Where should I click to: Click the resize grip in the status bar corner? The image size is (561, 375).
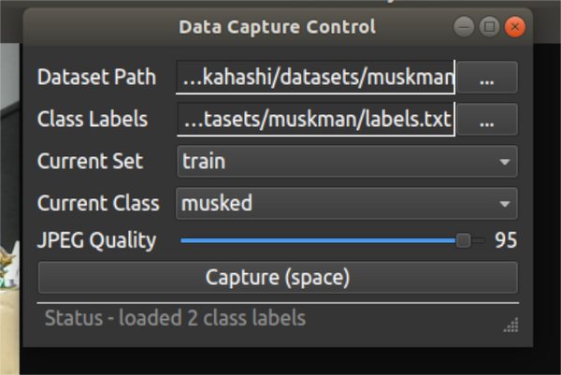tap(511, 325)
